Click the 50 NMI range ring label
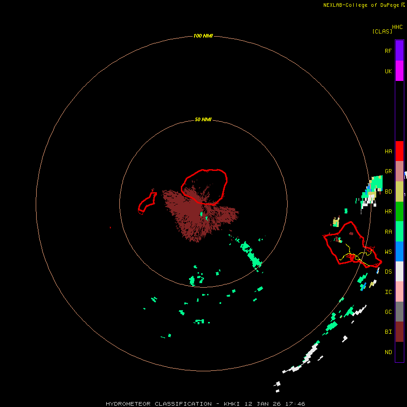The height and width of the screenshot is (407, 407). pos(203,119)
